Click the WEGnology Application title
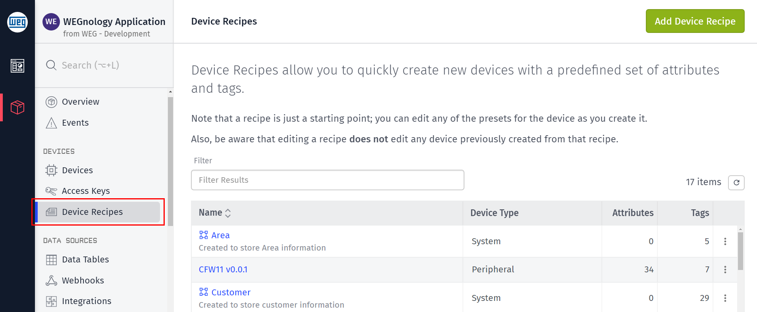Viewport: 757px width, 312px height. pyautogui.click(x=114, y=21)
